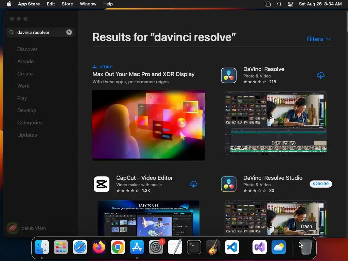Screen dimensions: 348x261
Task: Open the colorful story artwork image
Action: (x=149, y=125)
